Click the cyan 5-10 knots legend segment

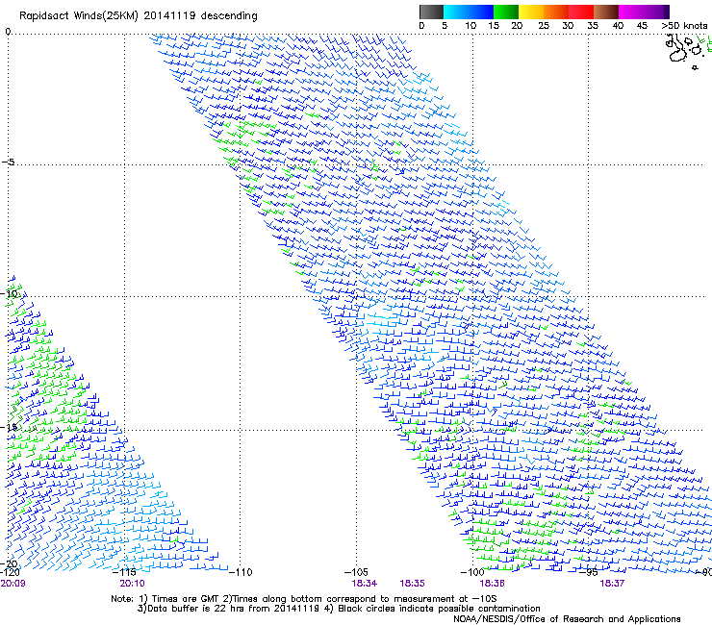456,12
